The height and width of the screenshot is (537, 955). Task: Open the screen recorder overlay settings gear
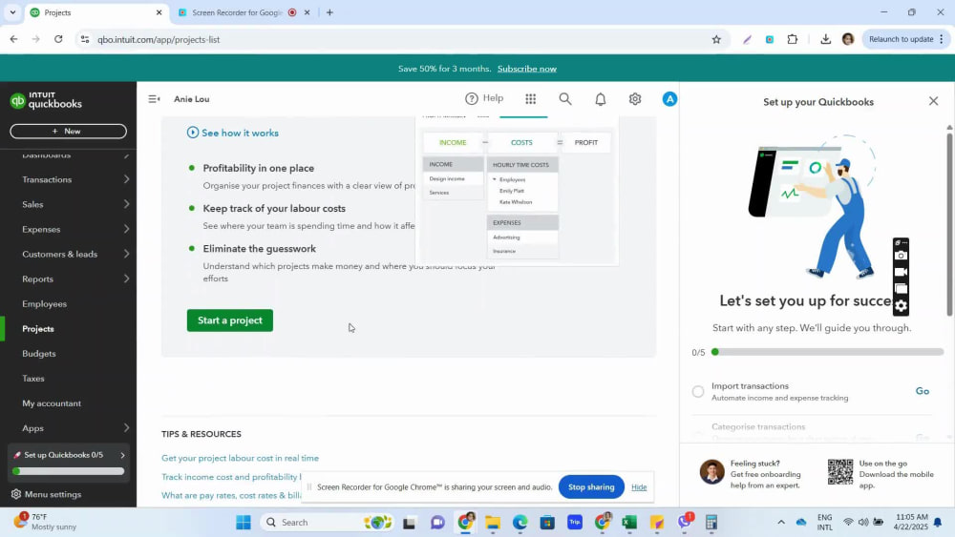[901, 306]
